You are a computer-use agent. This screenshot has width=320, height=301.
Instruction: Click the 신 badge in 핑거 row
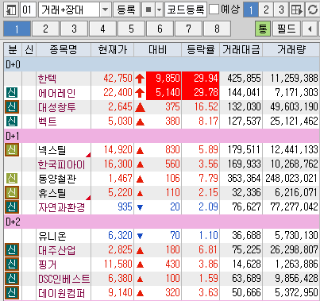(12, 264)
